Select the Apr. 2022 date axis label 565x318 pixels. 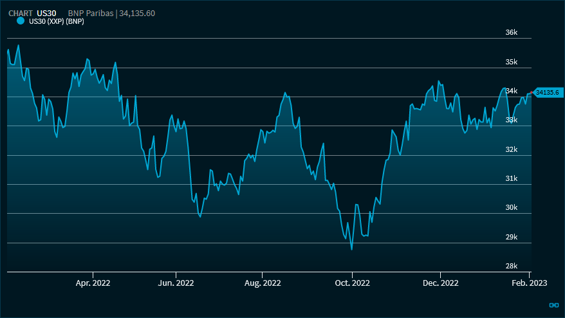[x=93, y=283]
